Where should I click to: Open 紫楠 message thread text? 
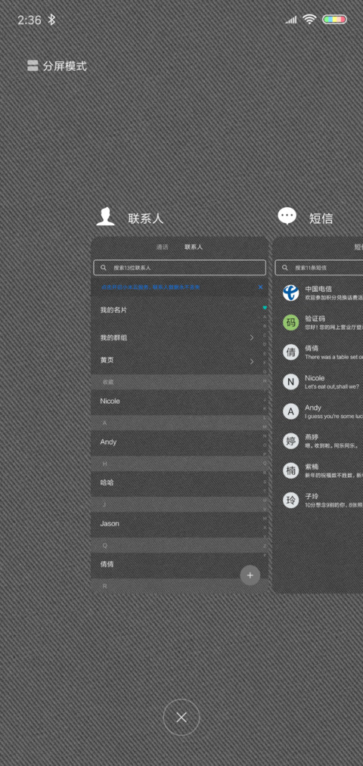(x=334, y=471)
